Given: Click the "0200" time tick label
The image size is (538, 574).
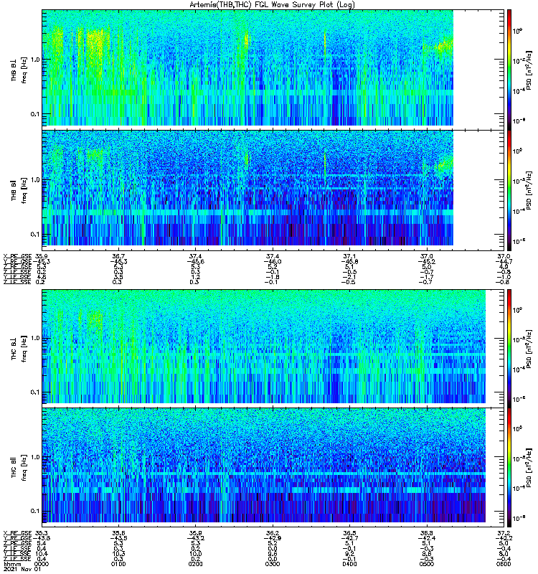Looking at the screenshot, I should pyautogui.click(x=195, y=564).
